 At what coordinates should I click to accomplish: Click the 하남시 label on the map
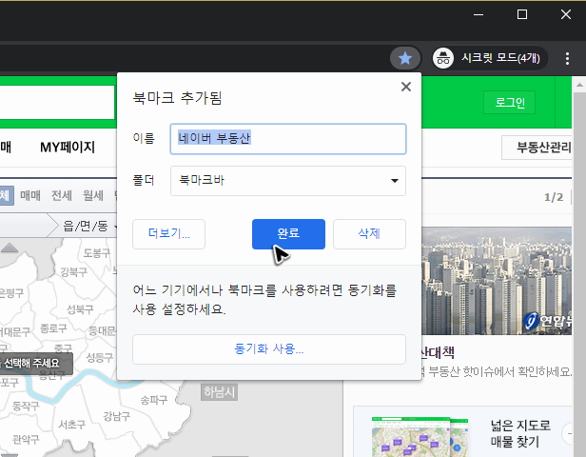click(x=220, y=392)
